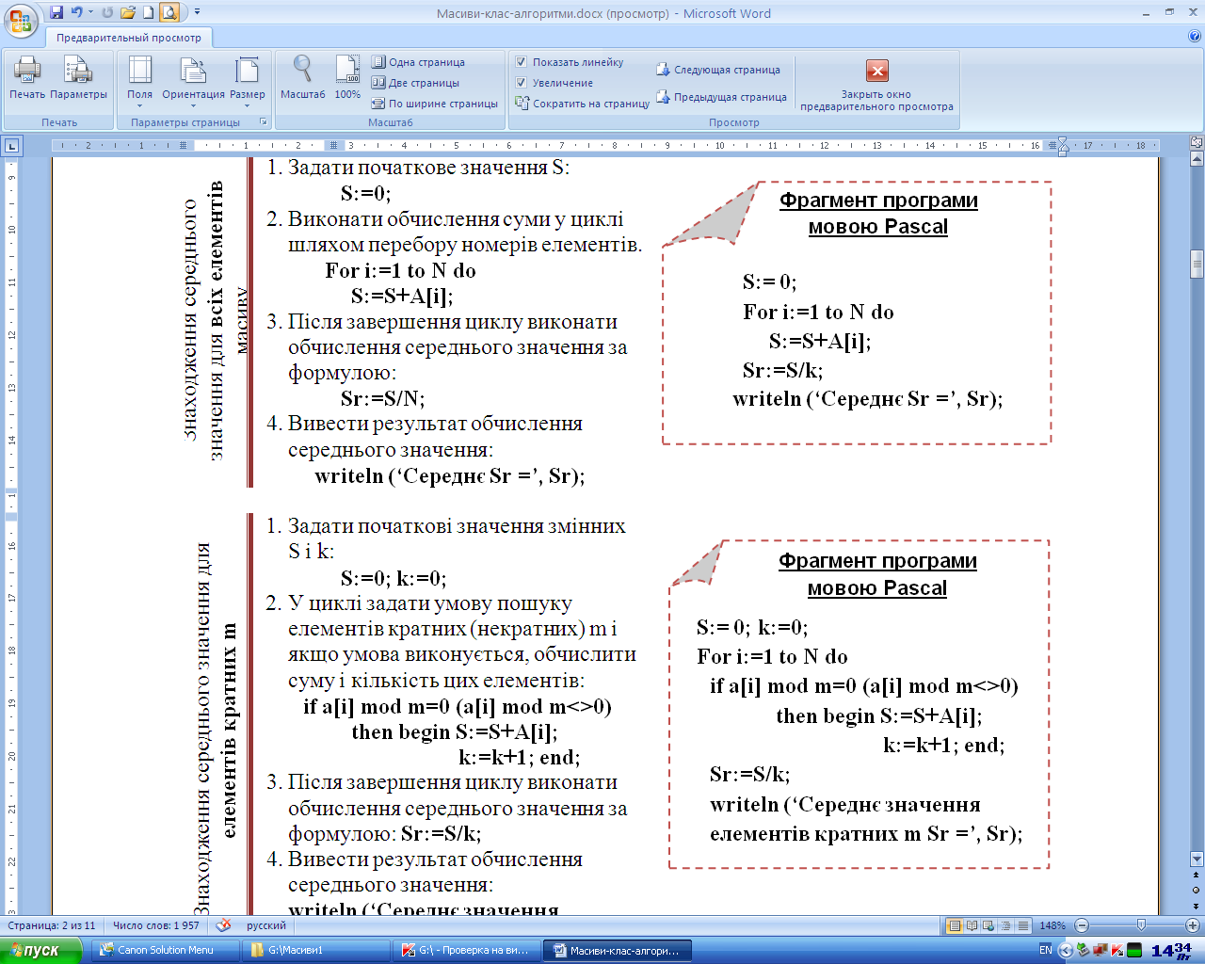Go to Предыдущая страница
The height and width of the screenshot is (964, 1205).
click(x=721, y=97)
